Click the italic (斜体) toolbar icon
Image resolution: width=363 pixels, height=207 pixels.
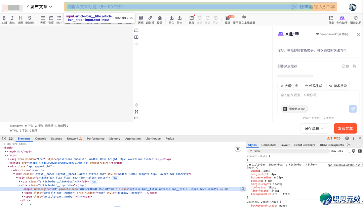coord(12,18)
